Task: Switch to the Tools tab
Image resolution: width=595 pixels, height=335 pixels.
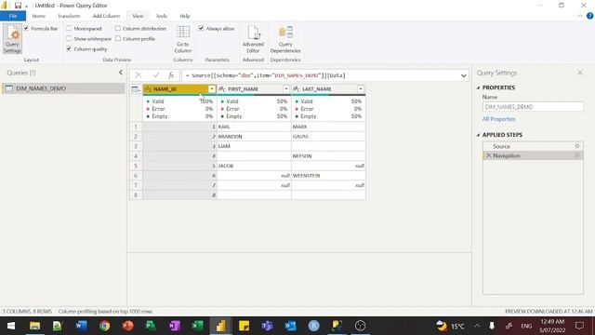Action: click(x=161, y=16)
